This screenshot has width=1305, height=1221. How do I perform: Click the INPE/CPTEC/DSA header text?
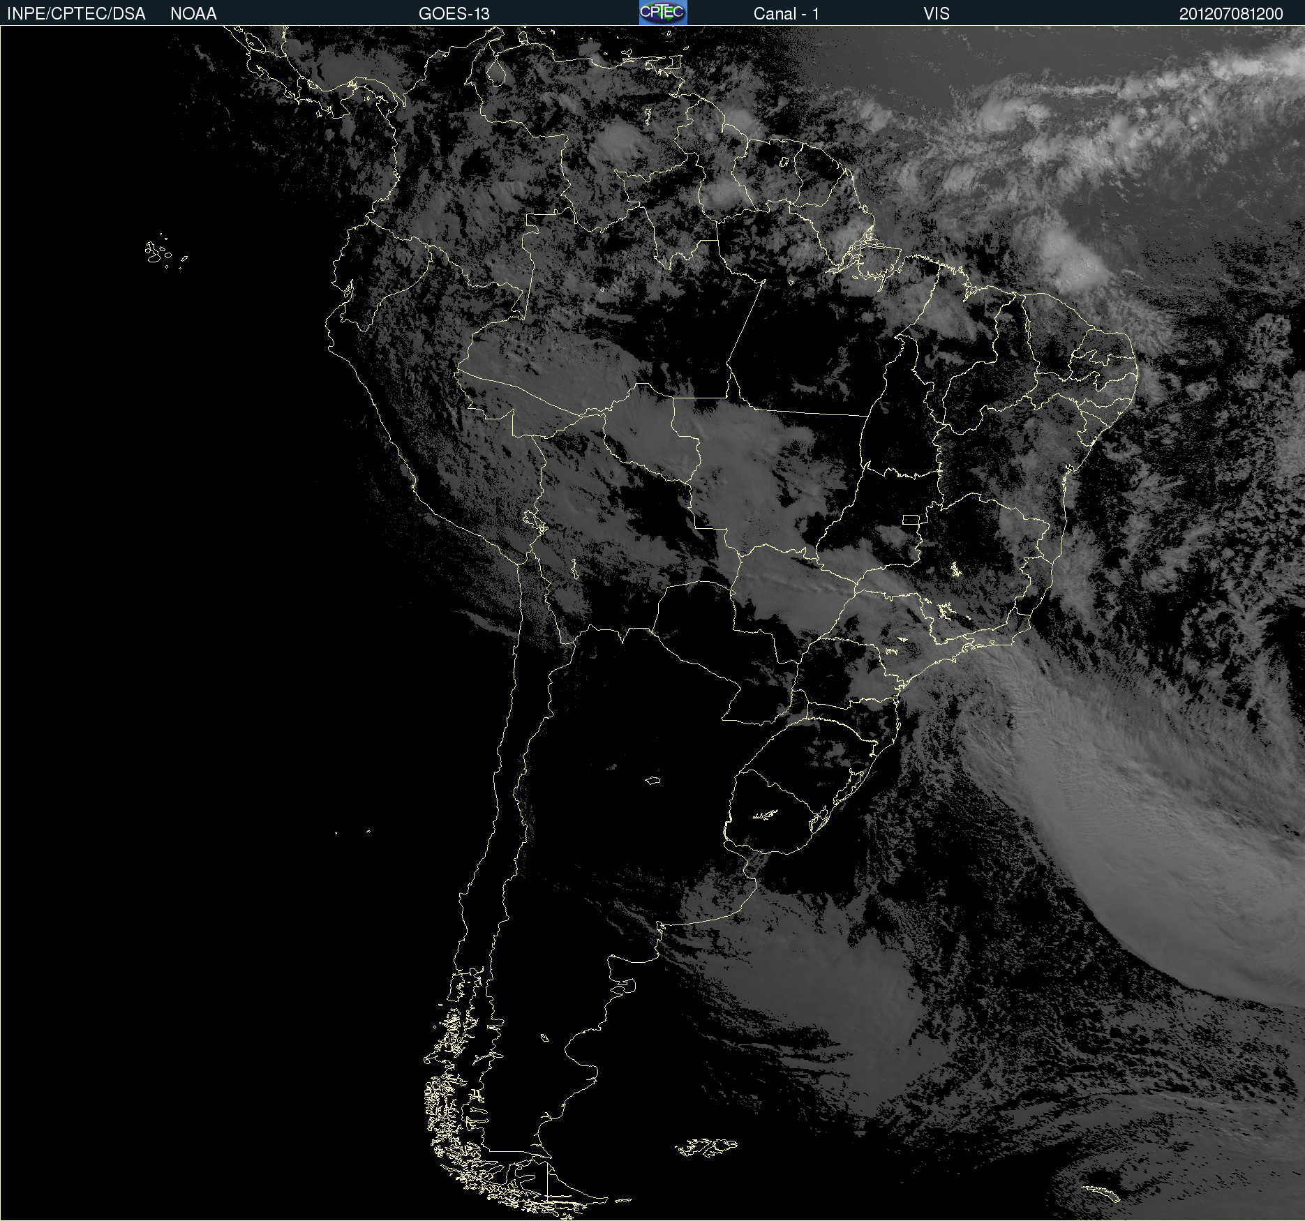(76, 14)
